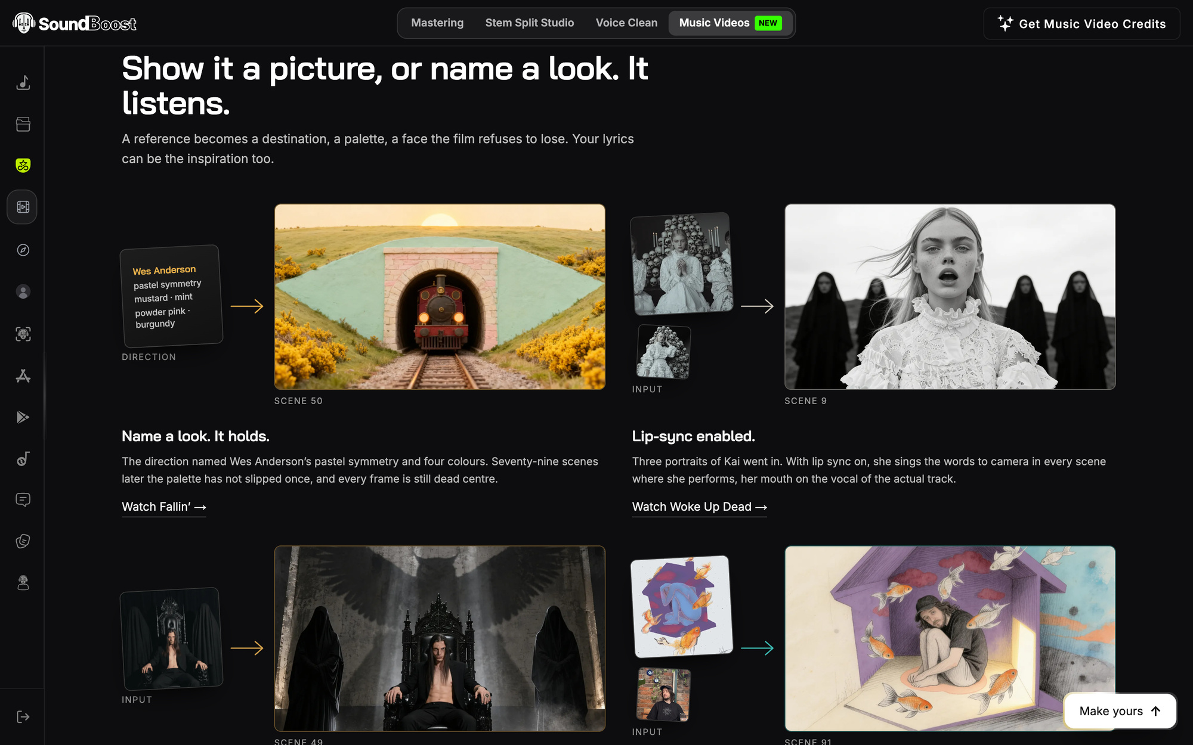Click the green star badge icon
The height and width of the screenshot is (745, 1193).
tap(23, 165)
